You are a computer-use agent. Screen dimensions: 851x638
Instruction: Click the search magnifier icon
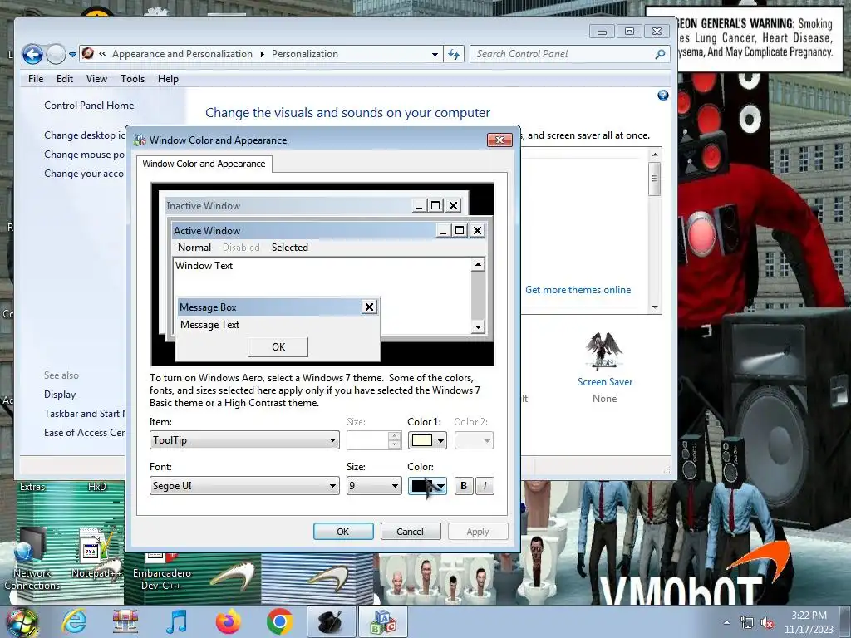(660, 54)
